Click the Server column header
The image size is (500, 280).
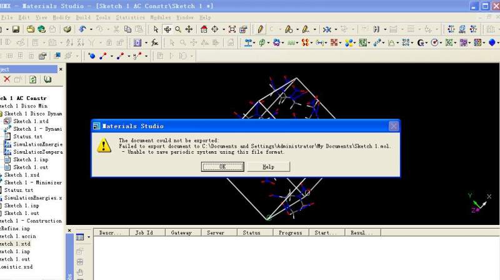(x=219, y=232)
